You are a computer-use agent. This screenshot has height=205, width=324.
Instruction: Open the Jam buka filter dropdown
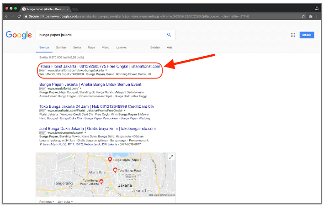click(x=64, y=201)
